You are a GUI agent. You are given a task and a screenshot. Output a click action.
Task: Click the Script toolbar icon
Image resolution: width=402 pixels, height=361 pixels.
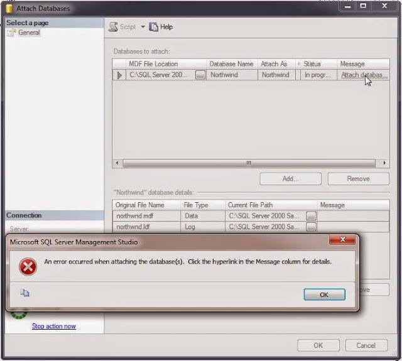point(113,26)
